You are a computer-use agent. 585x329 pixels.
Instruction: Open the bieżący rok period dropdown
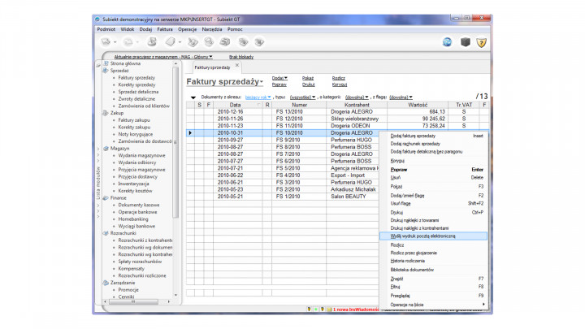click(258, 97)
